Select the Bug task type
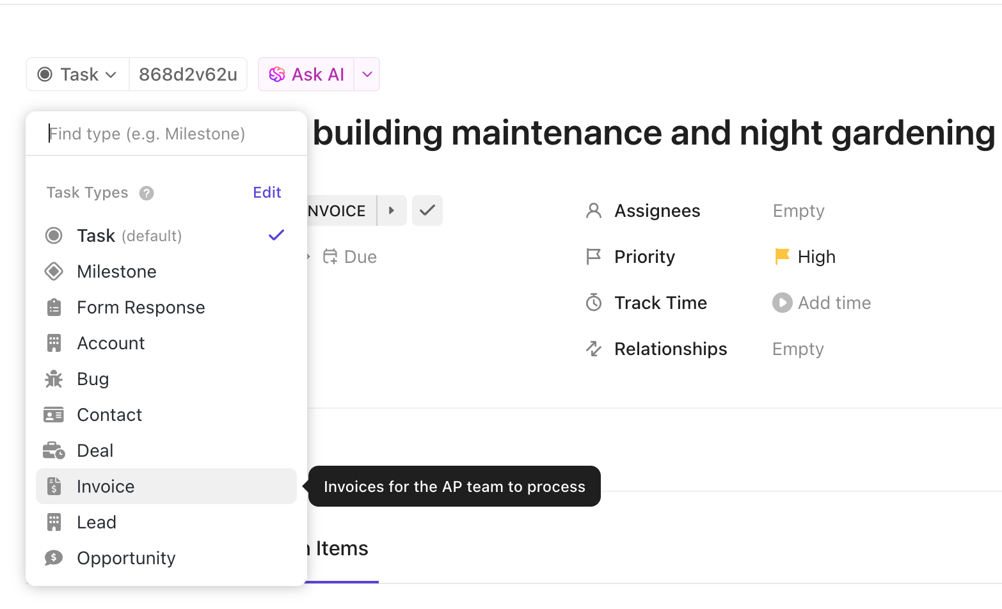The width and height of the screenshot is (1002, 609). coord(93,379)
